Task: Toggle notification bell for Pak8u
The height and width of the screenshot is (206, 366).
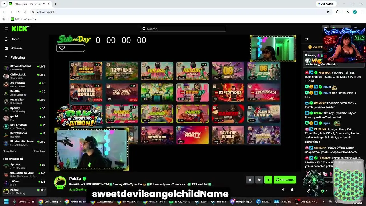Action: click(x=250, y=180)
